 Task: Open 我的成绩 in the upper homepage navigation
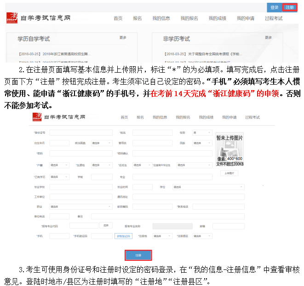coord(218,18)
